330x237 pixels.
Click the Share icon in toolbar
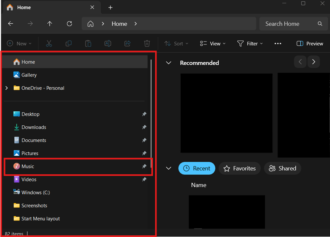127,44
